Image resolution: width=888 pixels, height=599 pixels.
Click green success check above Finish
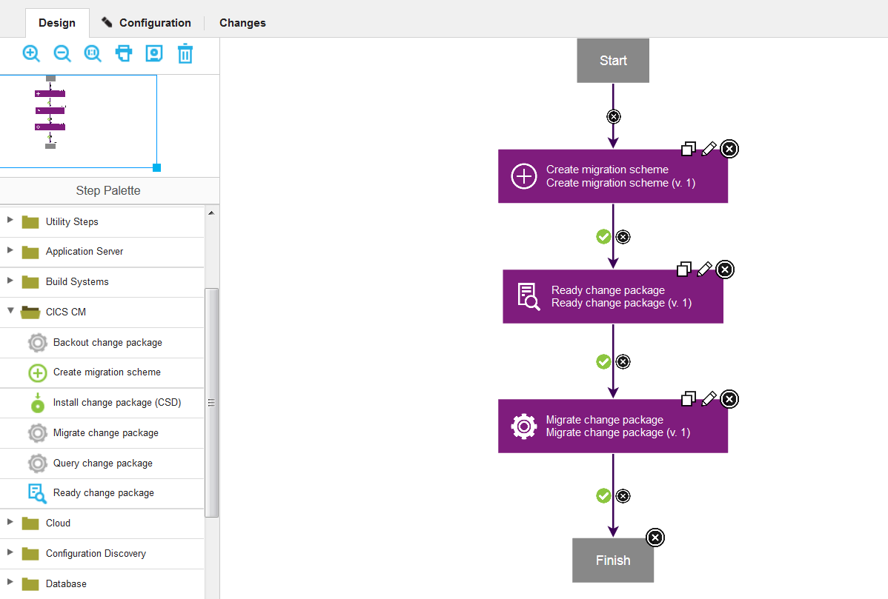[603, 495]
